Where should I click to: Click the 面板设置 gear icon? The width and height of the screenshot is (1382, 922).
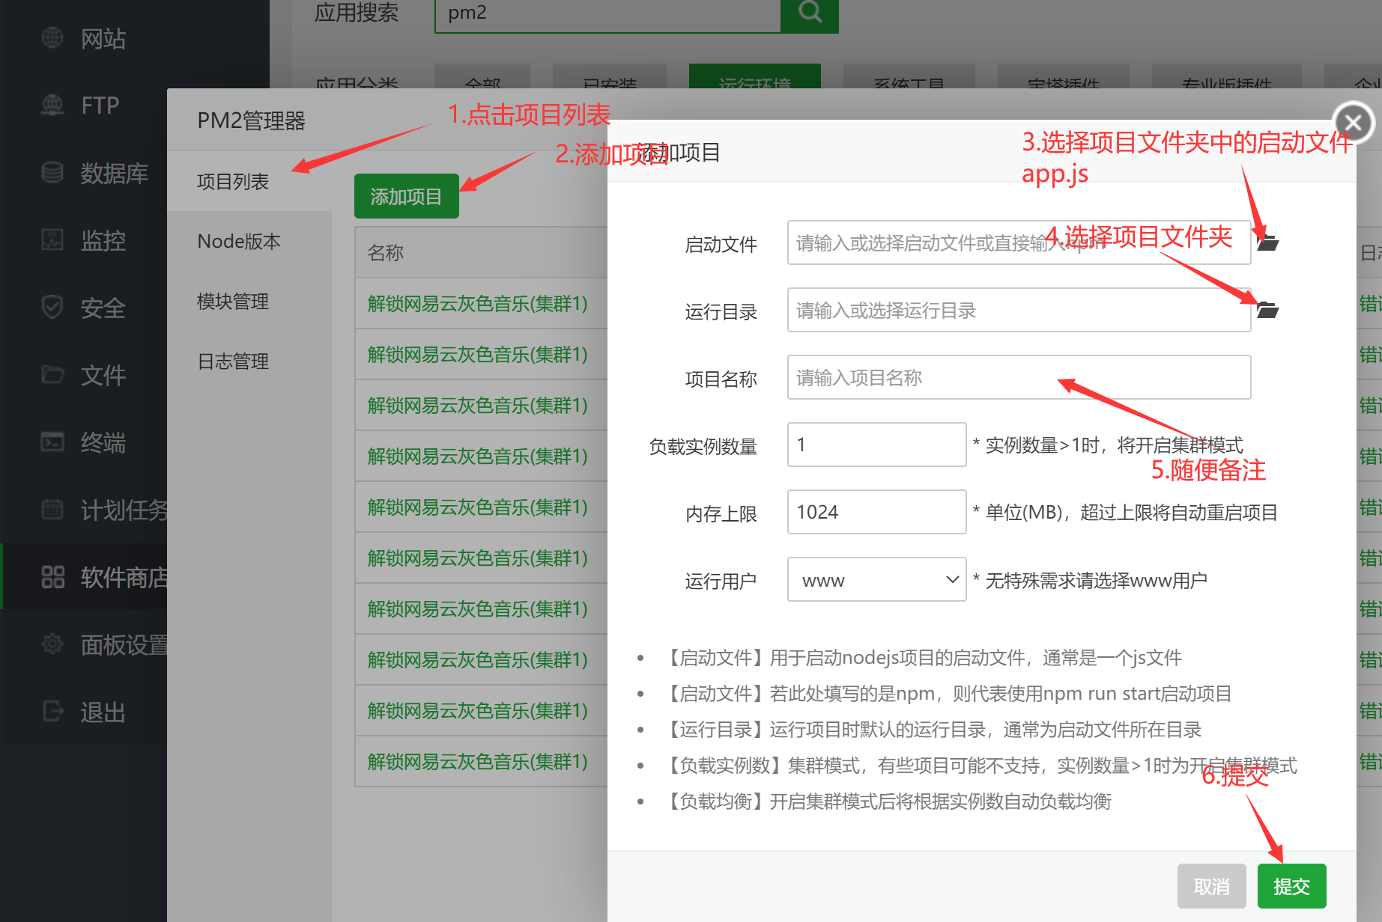[x=52, y=644]
